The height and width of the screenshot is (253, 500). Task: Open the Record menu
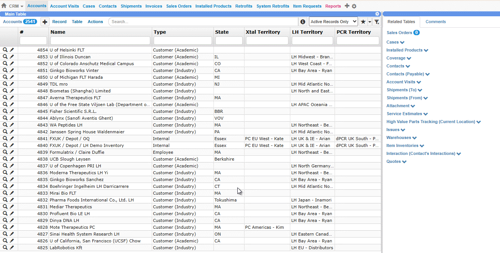coord(59,22)
